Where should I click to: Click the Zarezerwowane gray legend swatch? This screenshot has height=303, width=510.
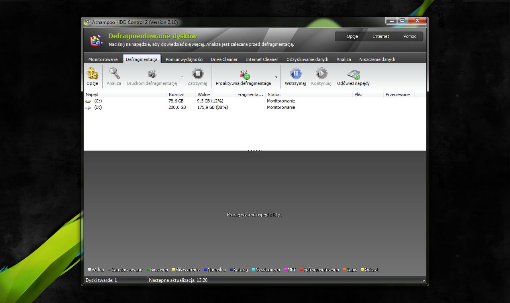pyautogui.click(x=110, y=270)
